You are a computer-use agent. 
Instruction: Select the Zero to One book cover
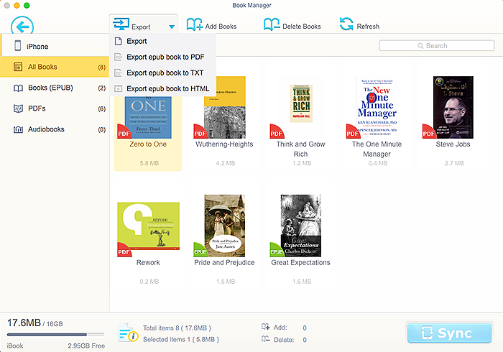148,117
